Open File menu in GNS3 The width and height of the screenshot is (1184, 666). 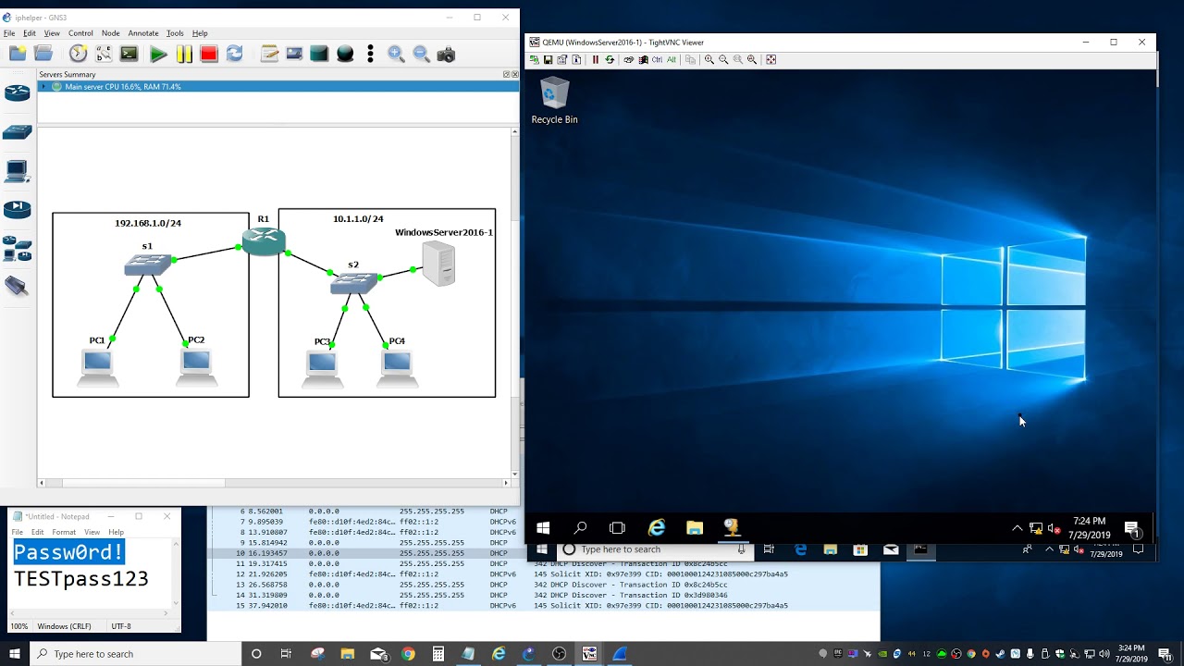(9, 33)
